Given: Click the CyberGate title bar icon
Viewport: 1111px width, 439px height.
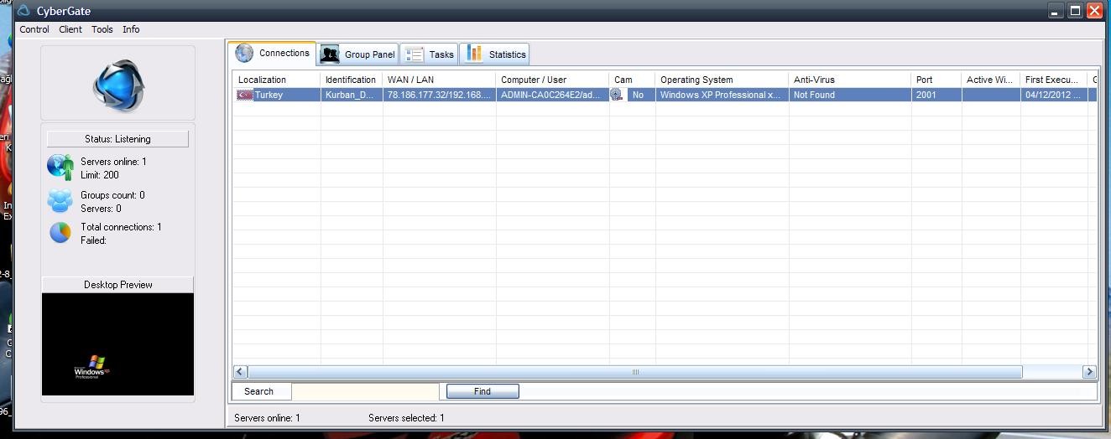Looking at the screenshot, I should [x=23, y=11].
